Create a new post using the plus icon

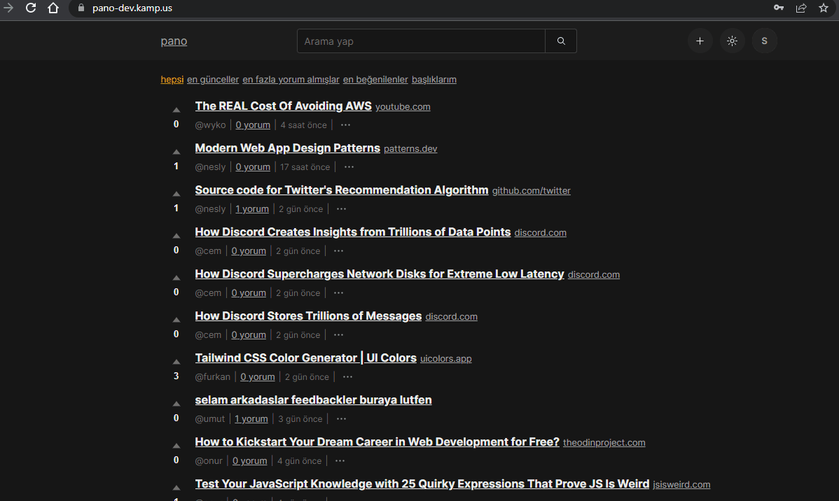pyautogui.click(x=700, y=41)
